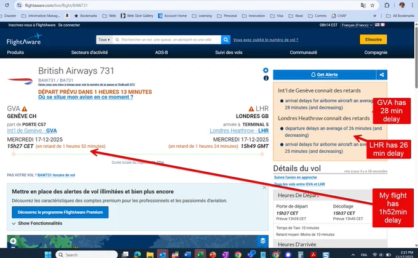Open the Account Home bookmark
Image resolution: width=418 pixels, height=258 pixels.
(x=173, y=16)
